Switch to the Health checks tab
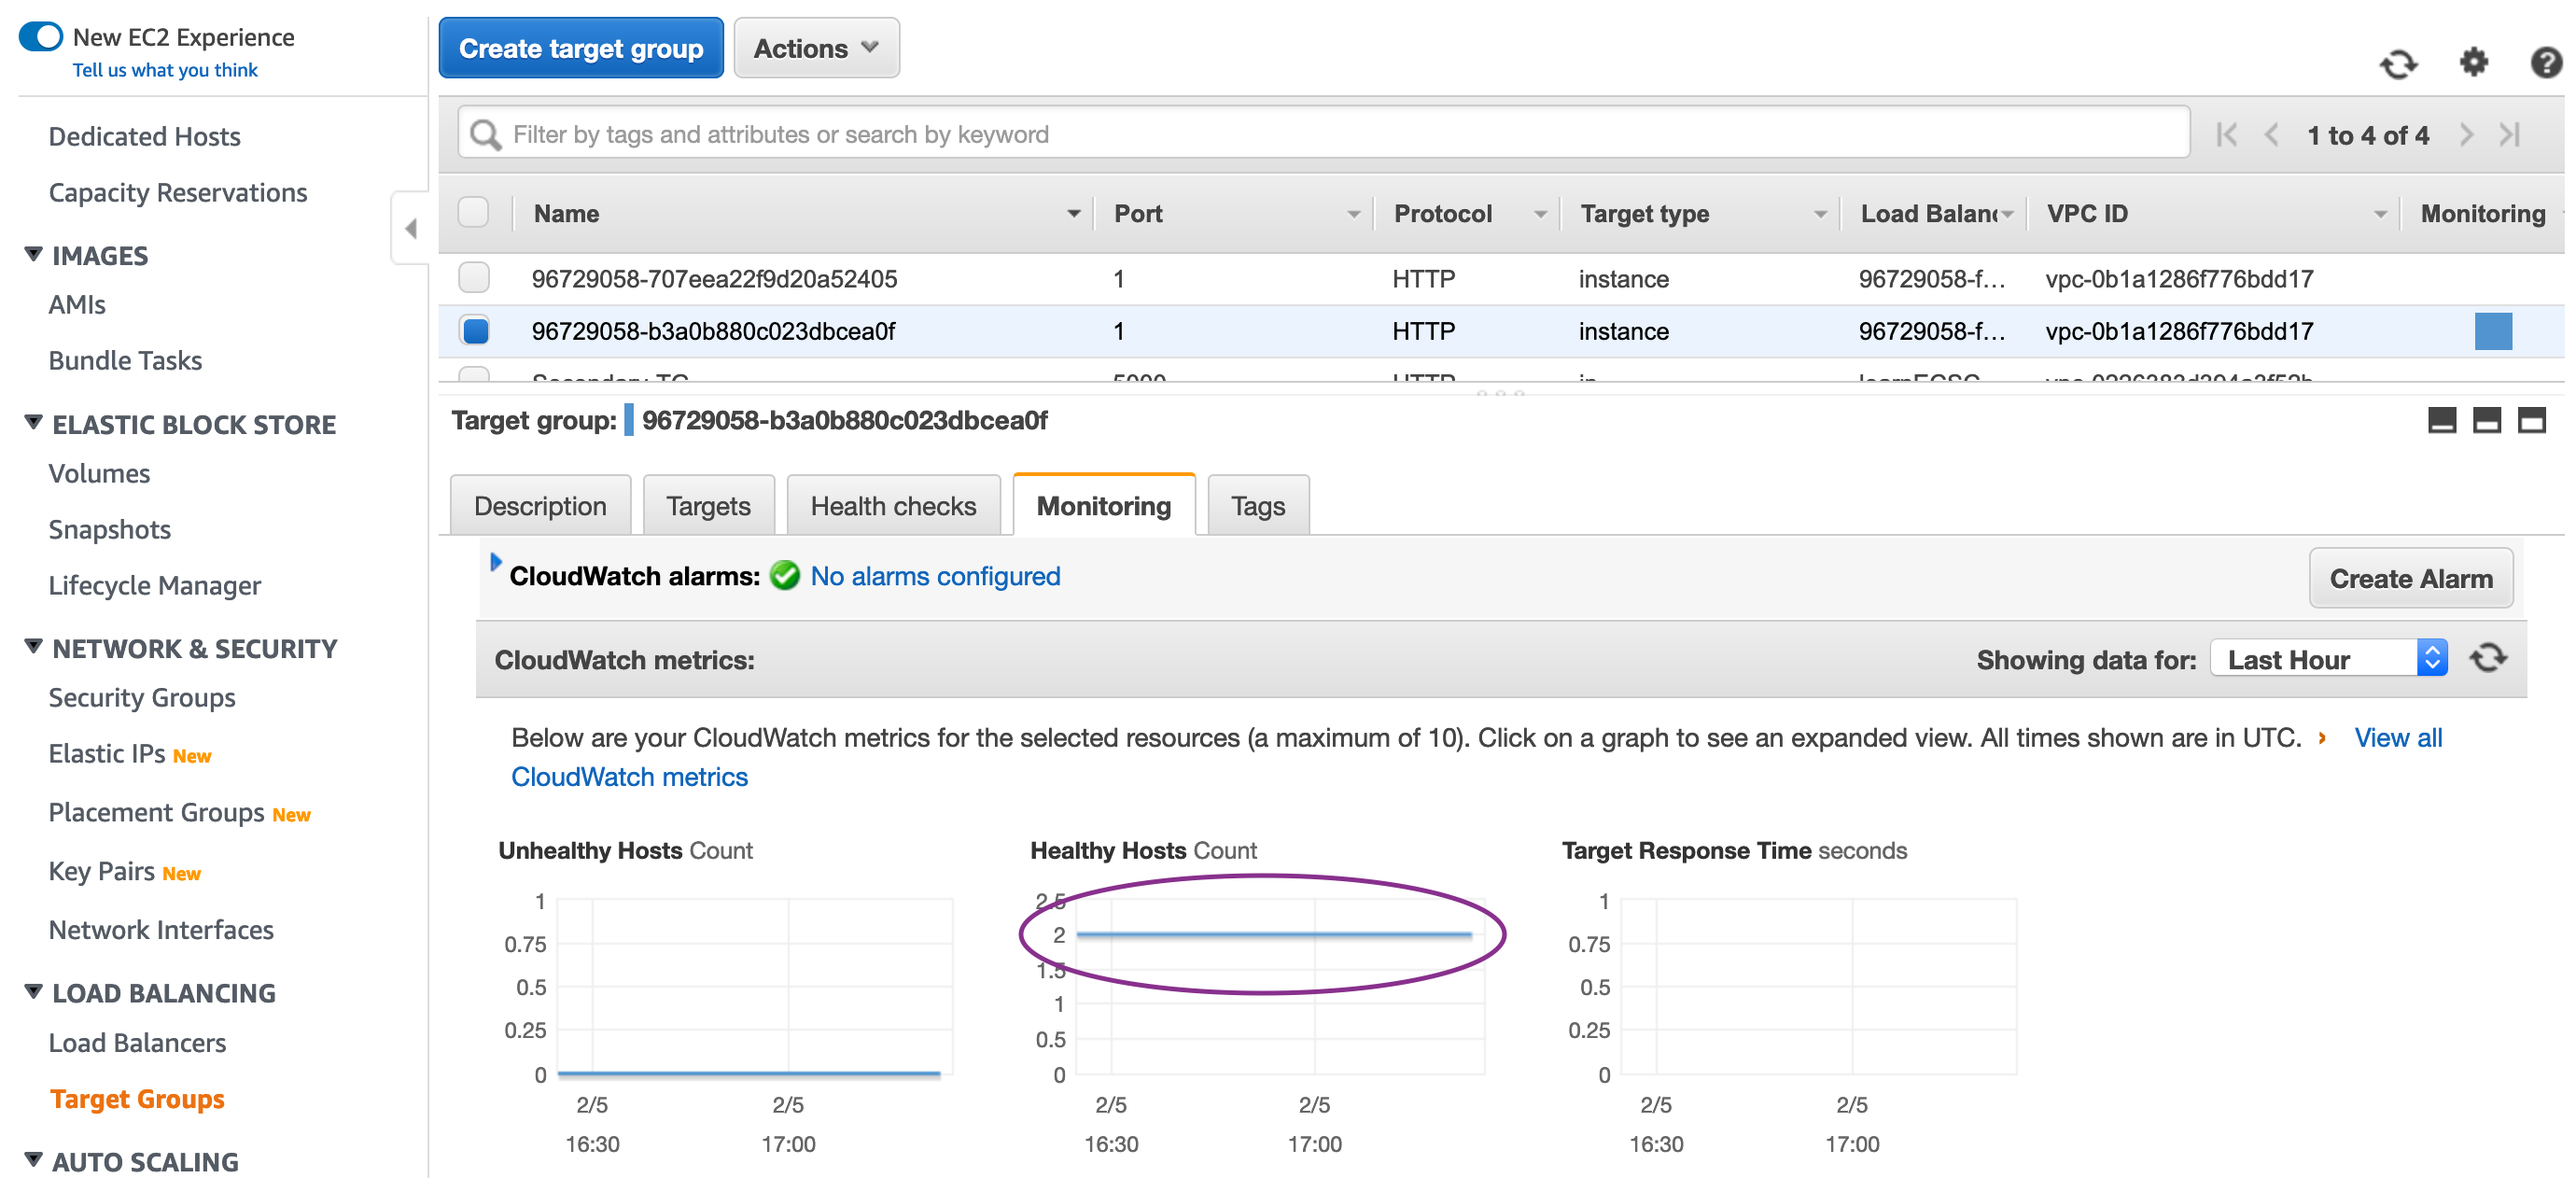The height and width of the screenshot is (1178, 2576). tap(892, 506)
